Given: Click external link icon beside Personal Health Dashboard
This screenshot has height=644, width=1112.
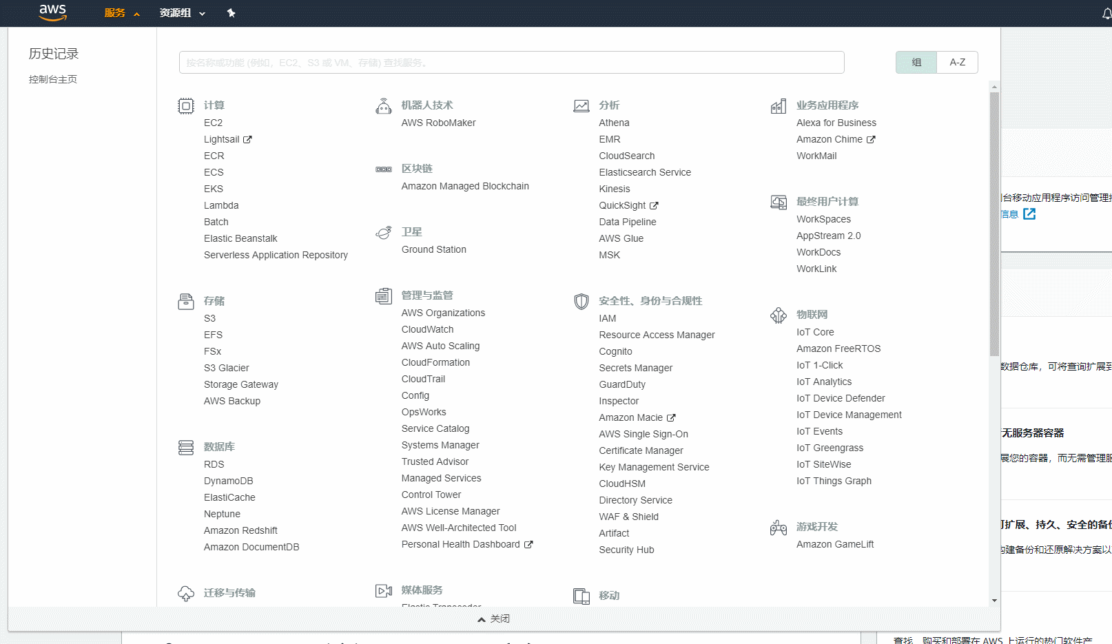Looking at the screenshot, I should [528, 544].
